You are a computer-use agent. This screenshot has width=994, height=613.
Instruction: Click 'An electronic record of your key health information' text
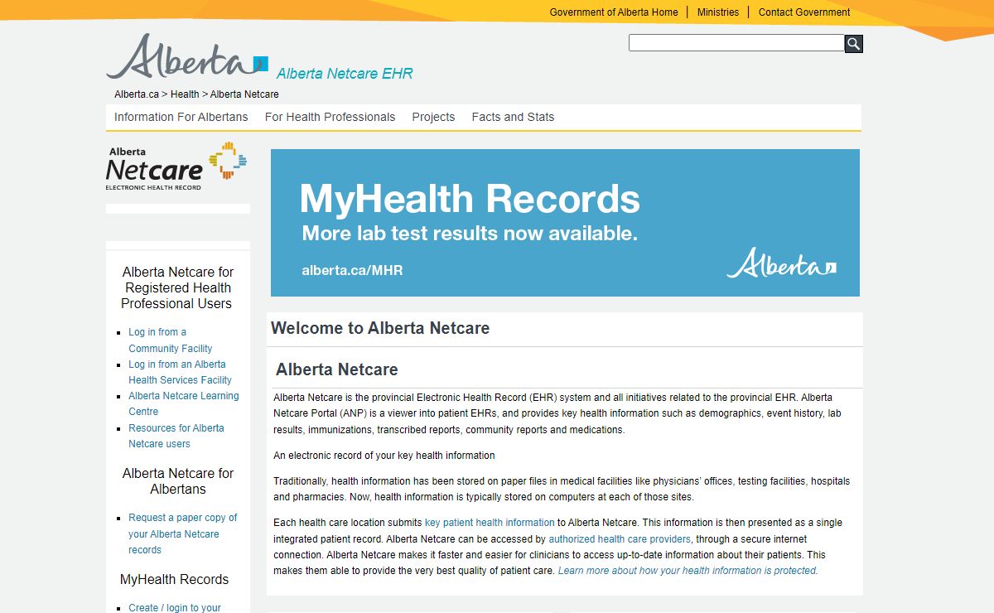tap(384, 456)
